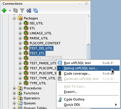This screenshot has height=109, width=121.
Task: Expand the Functions folder
Action: [14, 93]
